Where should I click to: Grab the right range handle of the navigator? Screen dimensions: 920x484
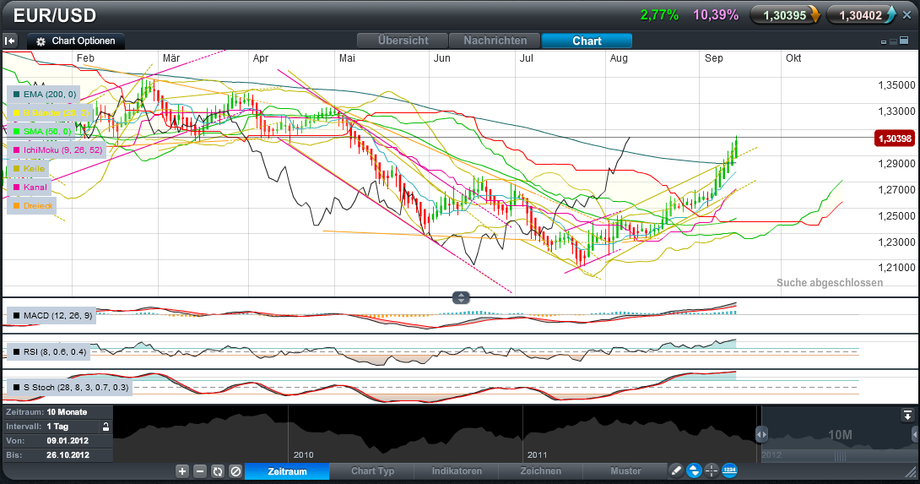coord(915,435)
